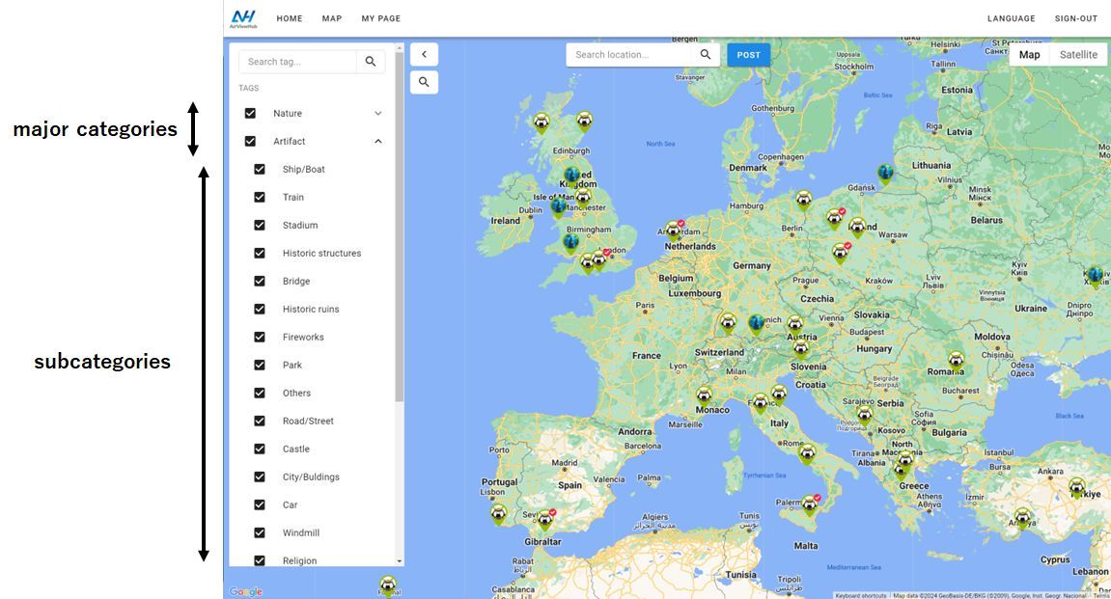Click the blue POST button
The width and height of the screenshot is (1111, 599).
click(748, 55)
